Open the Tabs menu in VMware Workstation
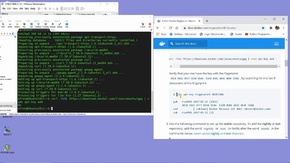Image resolution: width=290 pixels, height=163 pixels. click(x=27, y=9)
